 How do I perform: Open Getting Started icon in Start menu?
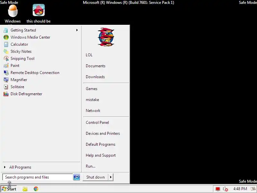point(6,30)
